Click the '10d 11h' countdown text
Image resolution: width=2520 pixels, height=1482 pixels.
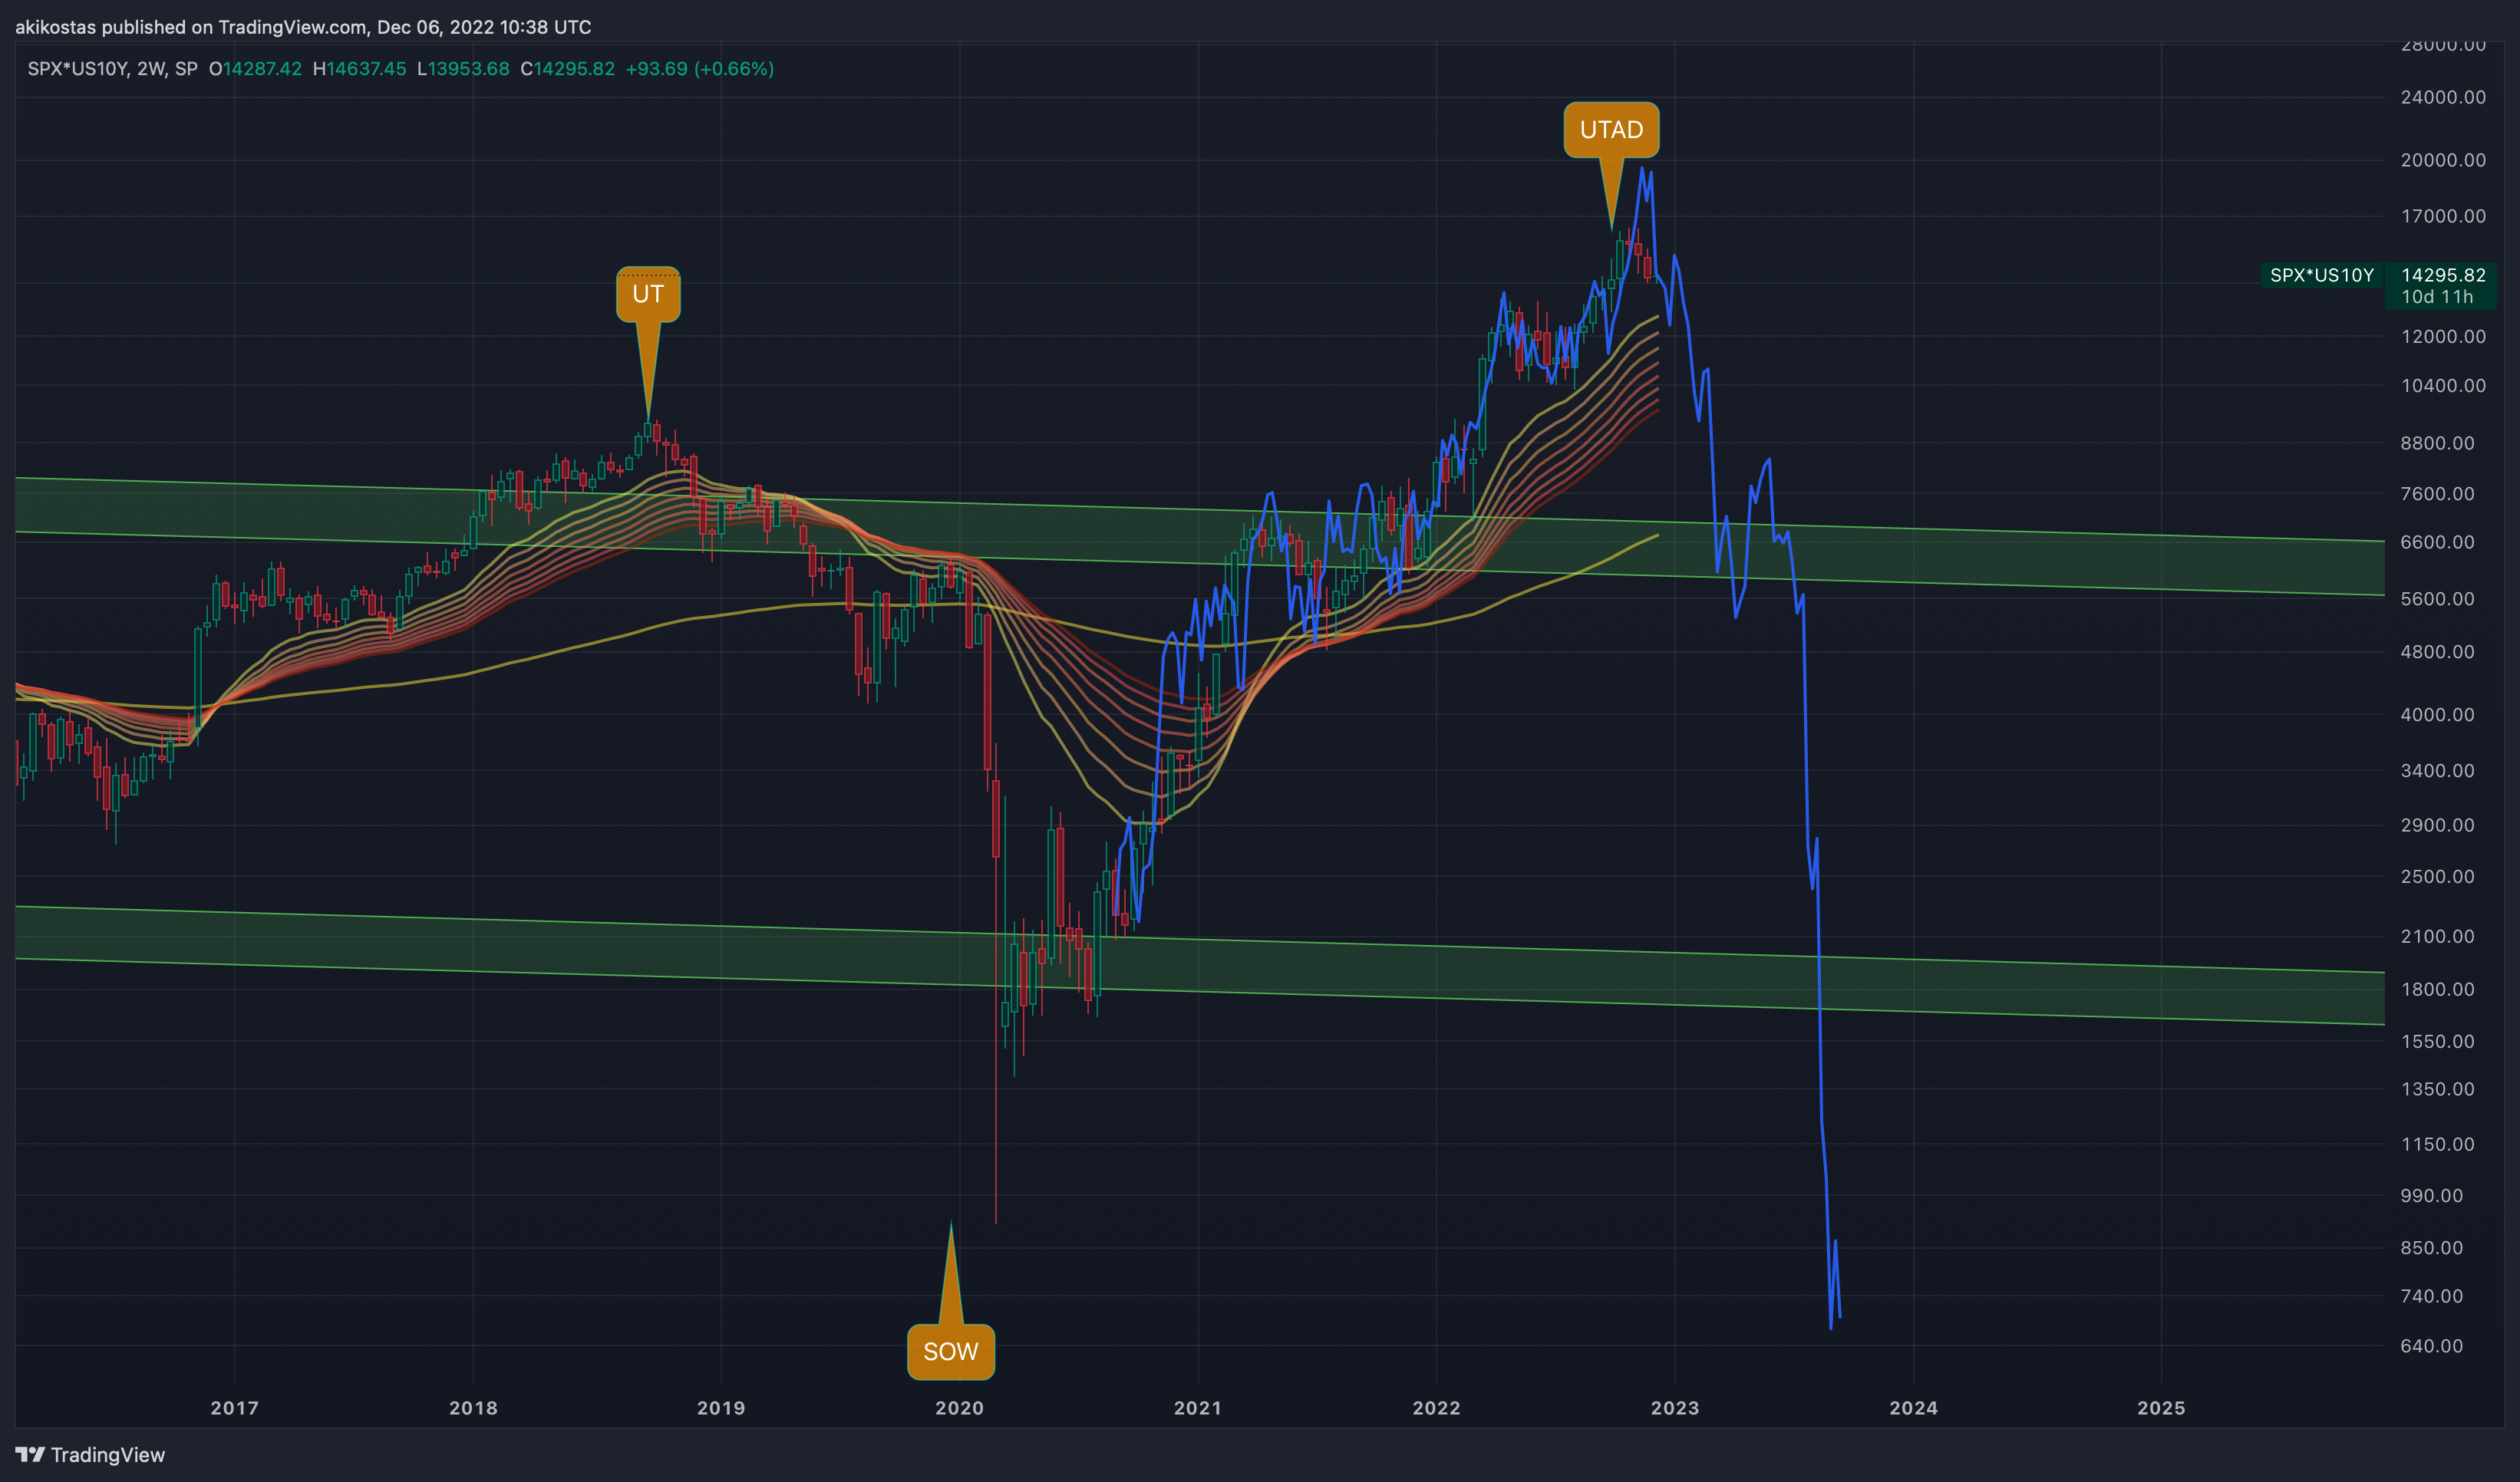coord(2437,297)
